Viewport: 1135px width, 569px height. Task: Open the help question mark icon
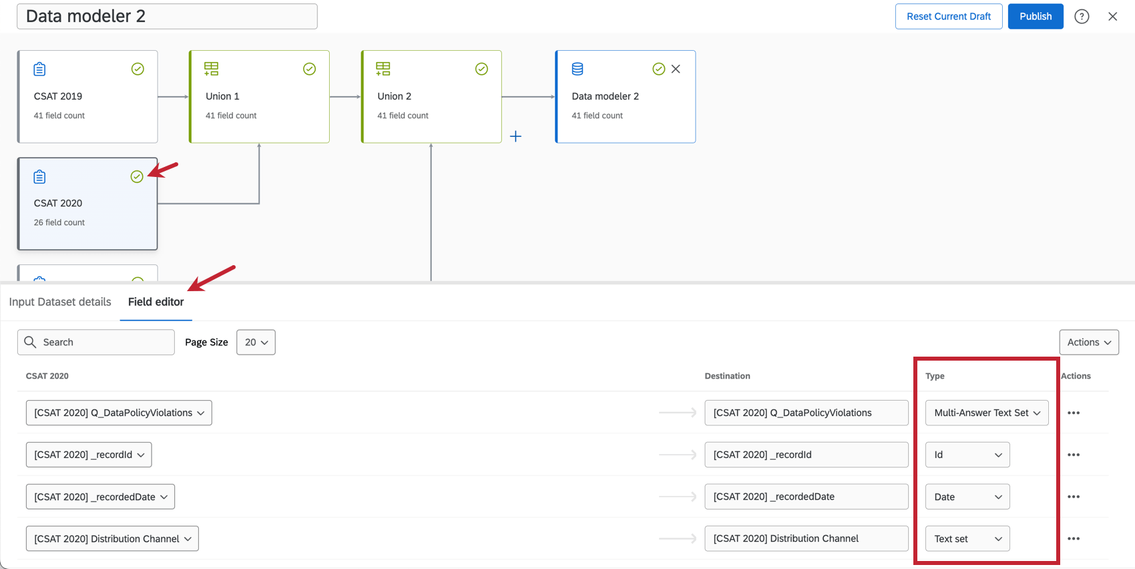coord(1082,17)
